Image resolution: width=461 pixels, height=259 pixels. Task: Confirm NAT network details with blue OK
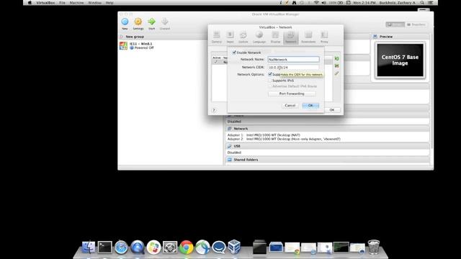(x=310, y=106)
